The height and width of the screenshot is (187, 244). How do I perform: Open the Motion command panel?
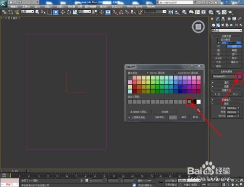[x=229, y=19]
